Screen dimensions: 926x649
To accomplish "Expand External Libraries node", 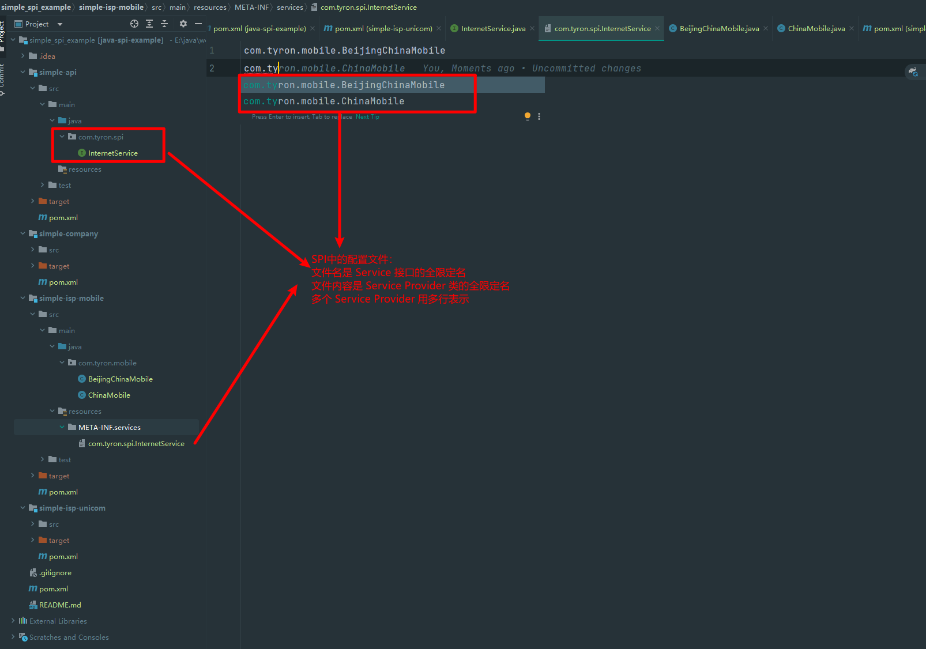I will click(13, 621).
